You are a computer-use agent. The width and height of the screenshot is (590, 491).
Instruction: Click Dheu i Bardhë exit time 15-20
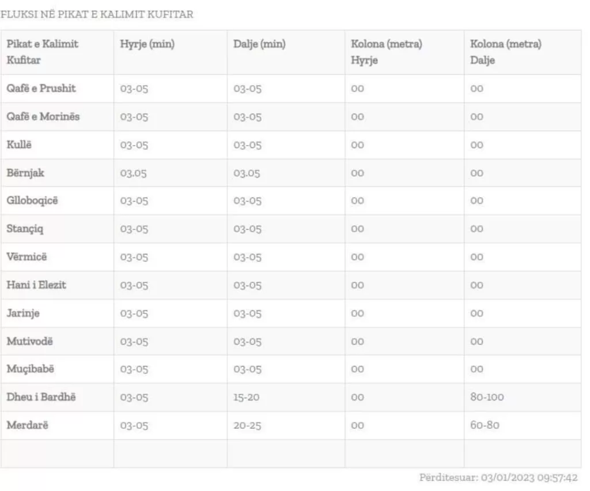247,397
